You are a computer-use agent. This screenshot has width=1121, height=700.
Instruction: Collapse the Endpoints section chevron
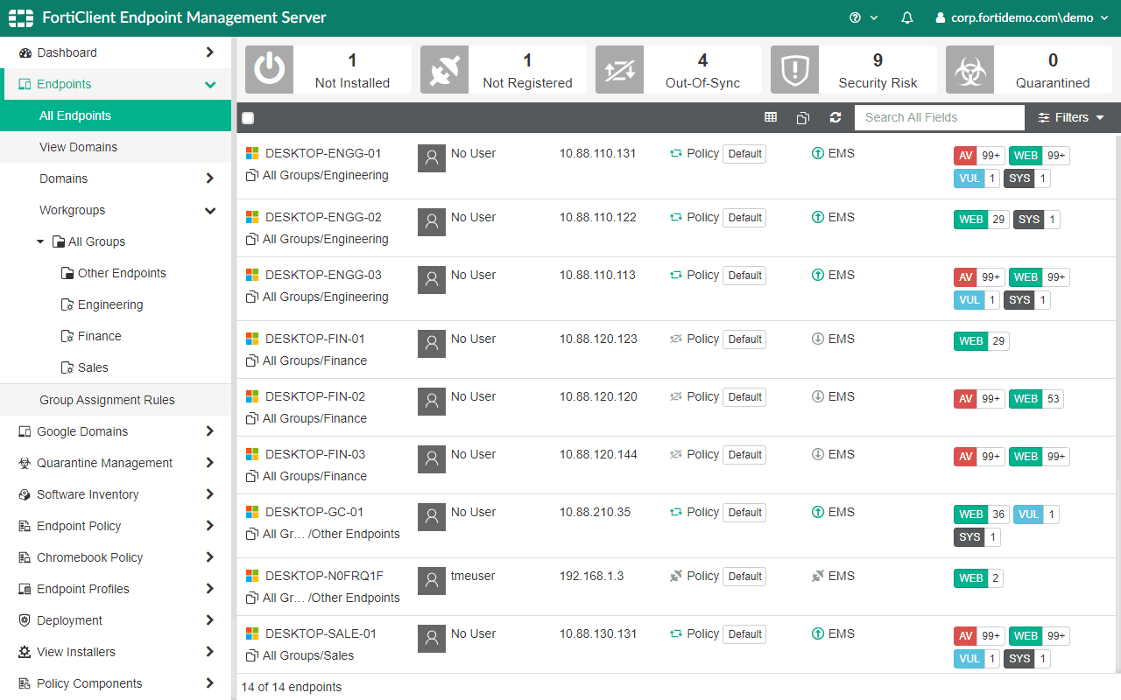(210, 84)
